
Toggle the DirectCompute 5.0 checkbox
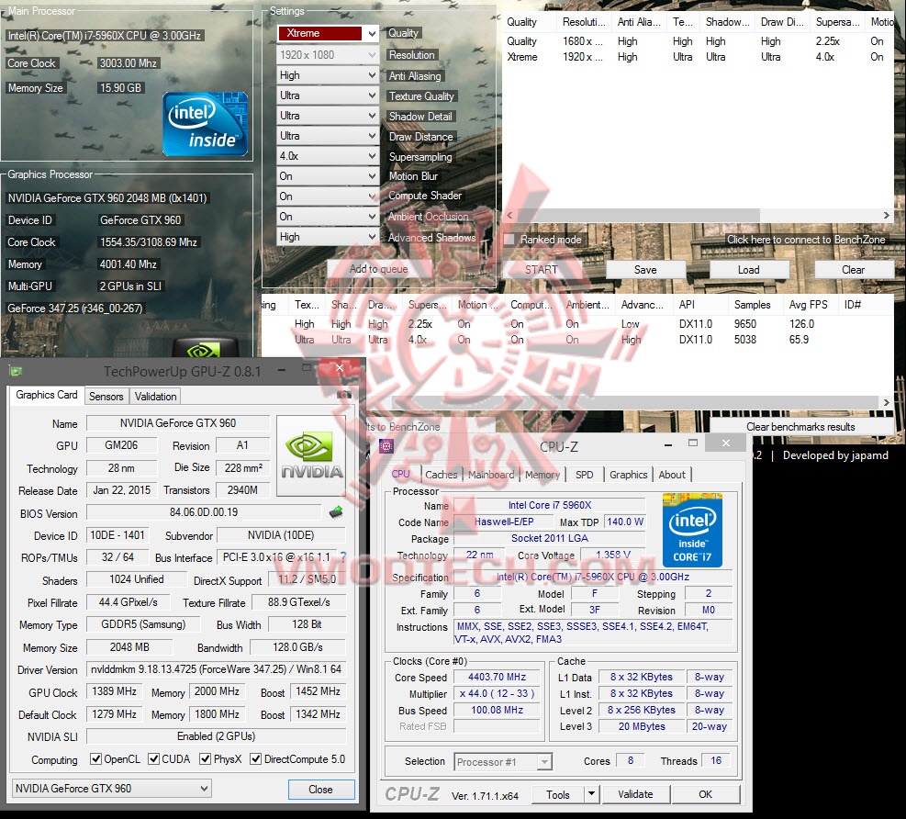point(255,759)
